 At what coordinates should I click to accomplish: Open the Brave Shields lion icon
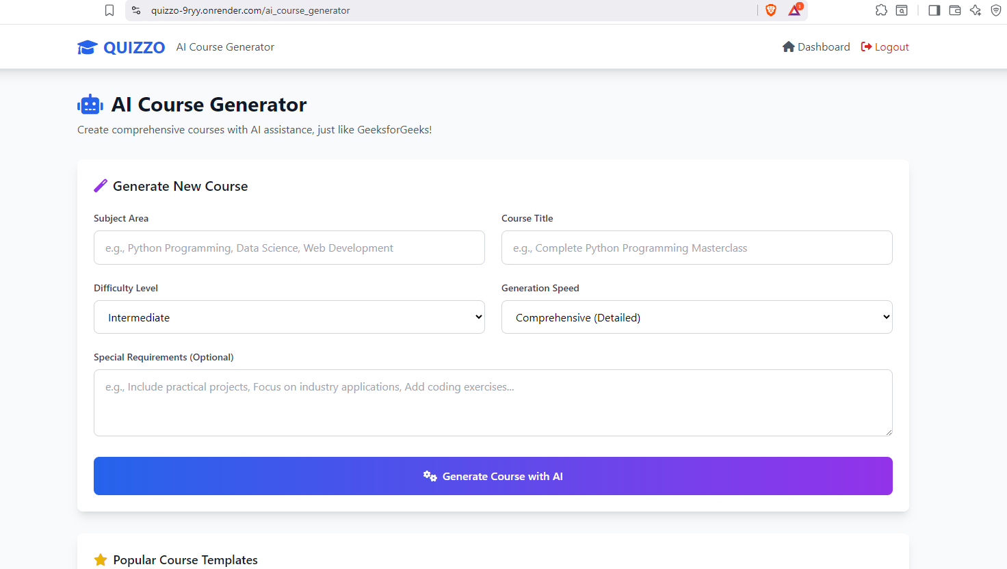(x=771, y=10)
